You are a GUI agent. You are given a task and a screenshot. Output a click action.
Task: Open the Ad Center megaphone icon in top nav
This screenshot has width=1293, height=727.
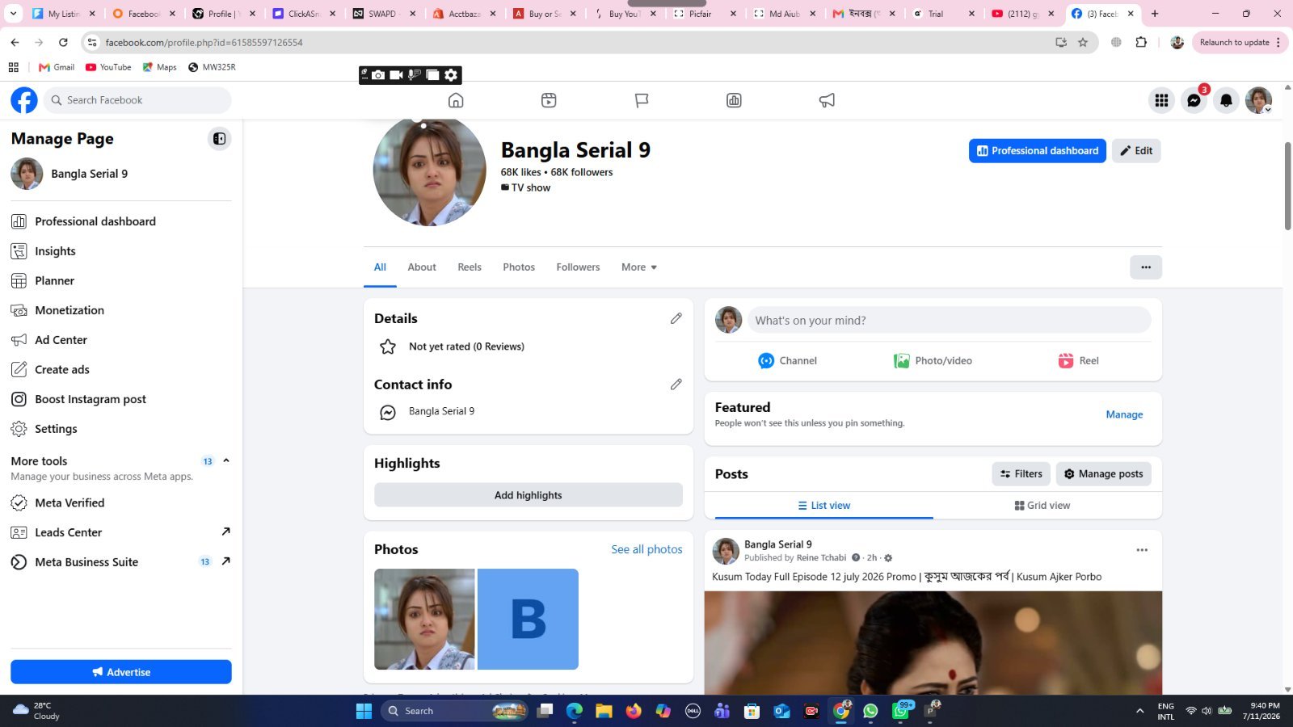pos(827,100)
